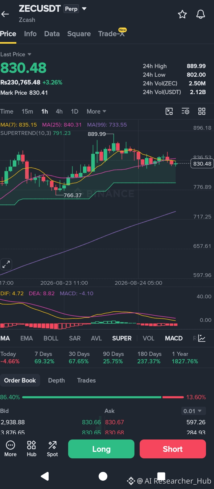The width and height of the screenshot is (214, 489).
Task: Open ZECUSDT pair selector dropdown arrow
Action: point(84,9)
